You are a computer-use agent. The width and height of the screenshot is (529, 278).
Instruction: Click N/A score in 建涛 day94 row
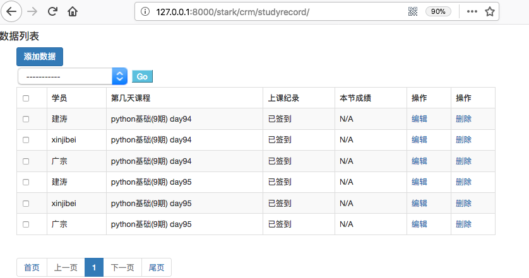pos(347,119)
